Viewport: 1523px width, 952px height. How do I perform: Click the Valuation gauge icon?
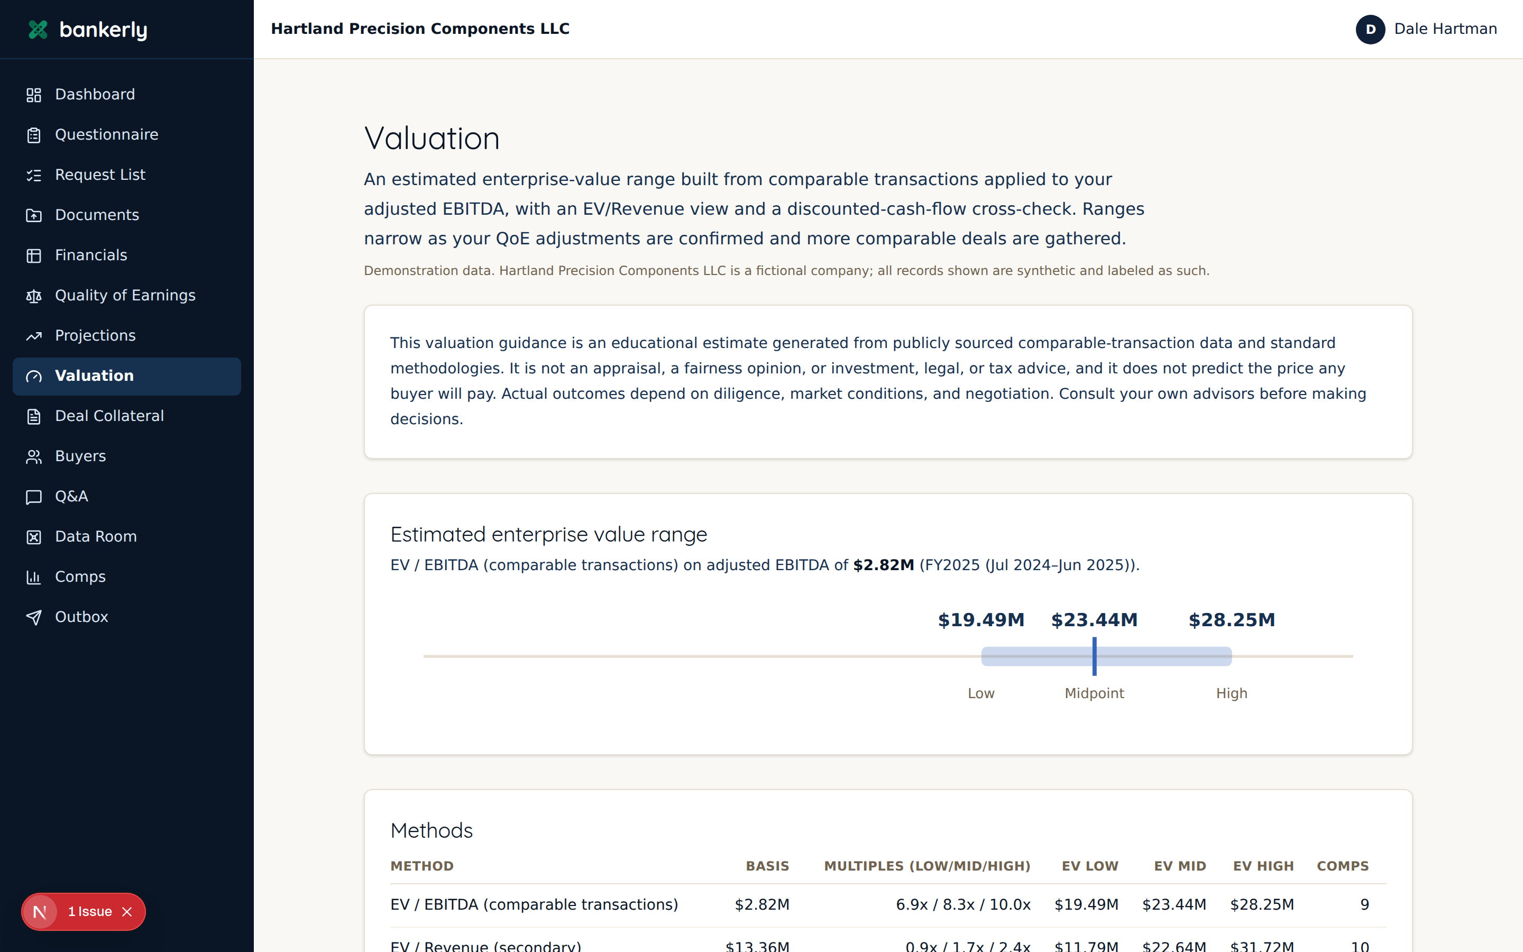click(x=34, y=377)
